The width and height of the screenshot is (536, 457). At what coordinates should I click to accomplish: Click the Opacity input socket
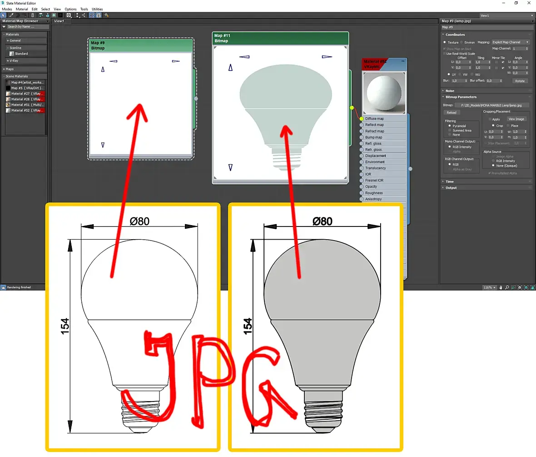[362, 186]
